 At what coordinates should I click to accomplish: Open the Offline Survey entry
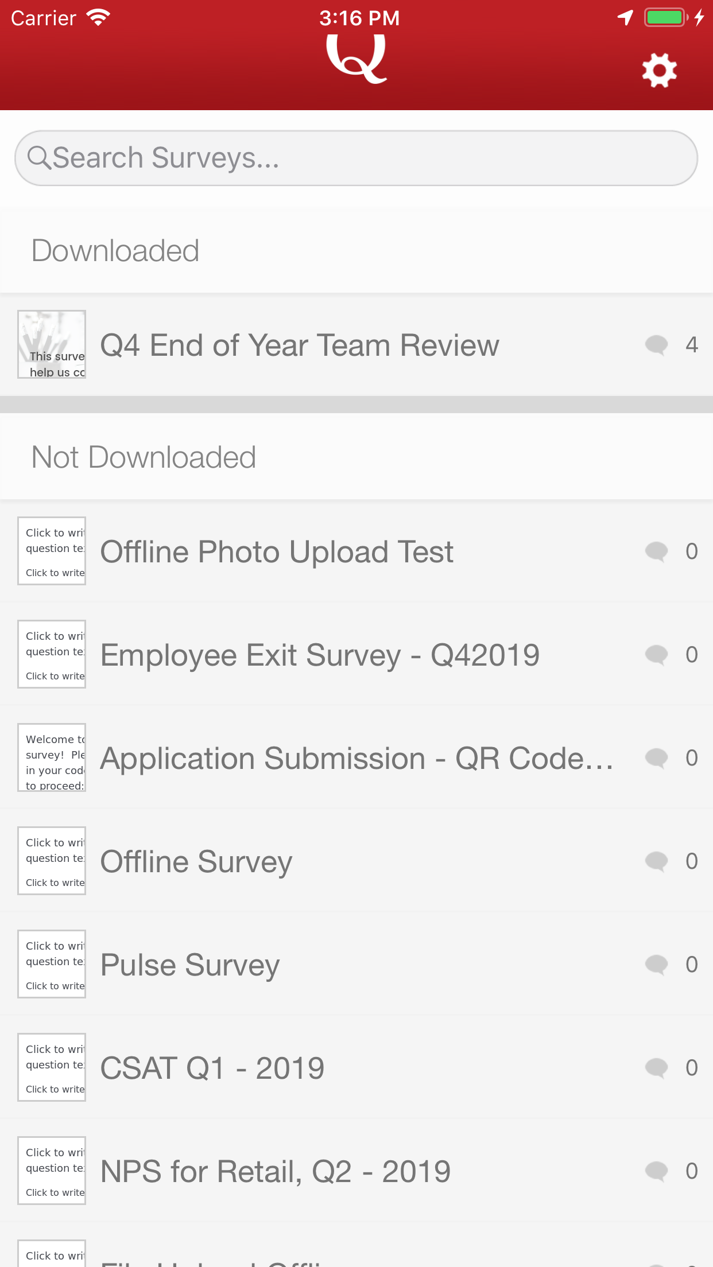click(196, 861)
